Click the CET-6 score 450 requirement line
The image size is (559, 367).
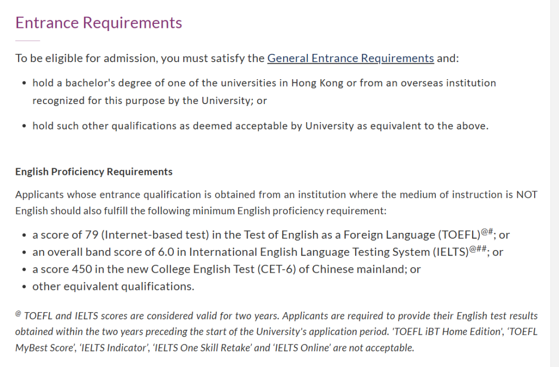point(226,269)
